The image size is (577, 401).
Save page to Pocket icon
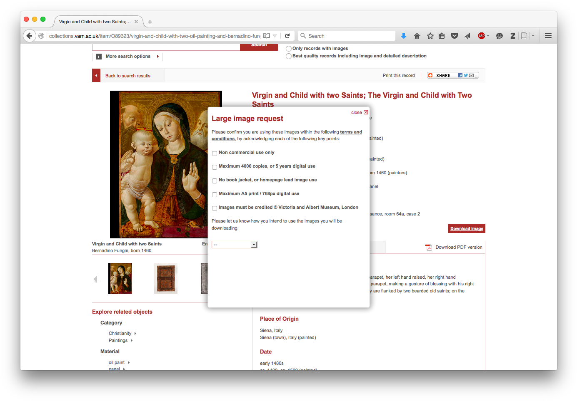click(455, 36)
